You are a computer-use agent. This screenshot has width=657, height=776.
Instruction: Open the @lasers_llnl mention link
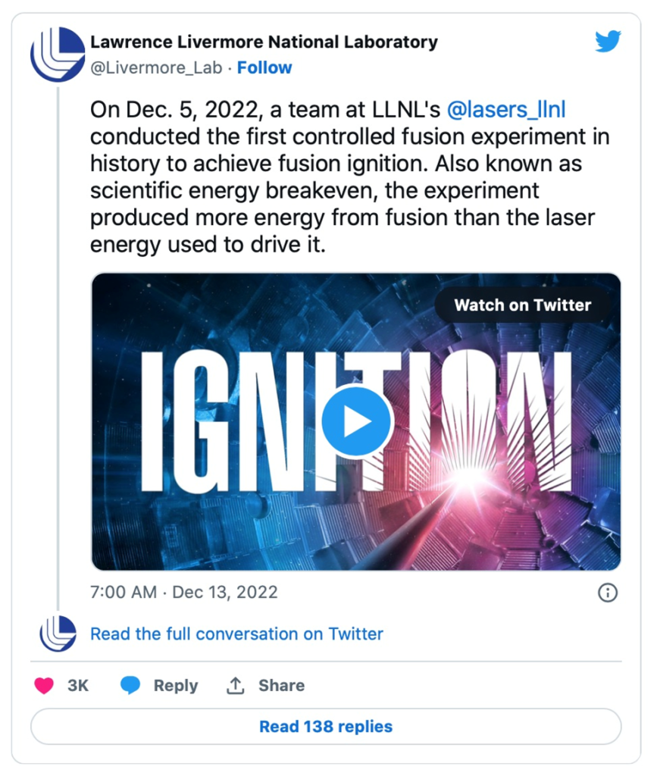click(x=507, y=110)
